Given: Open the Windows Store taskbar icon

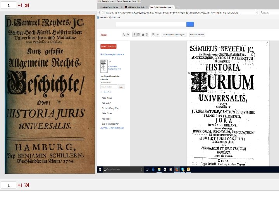Looking at the screenshot, I should point(165,170).
